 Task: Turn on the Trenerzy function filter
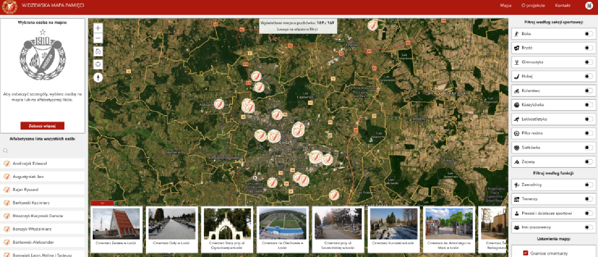click(589, 199)
